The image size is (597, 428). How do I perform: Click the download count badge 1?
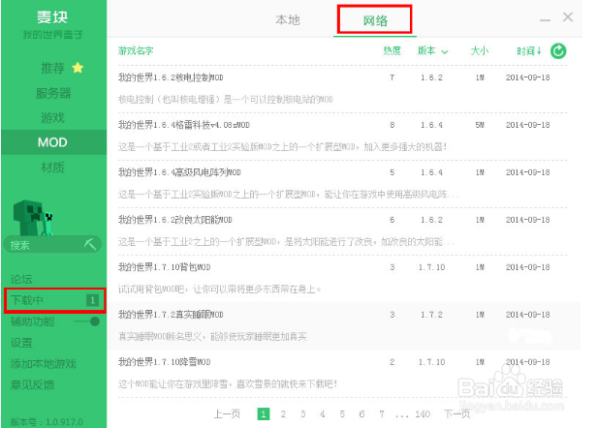coord(92,300)
